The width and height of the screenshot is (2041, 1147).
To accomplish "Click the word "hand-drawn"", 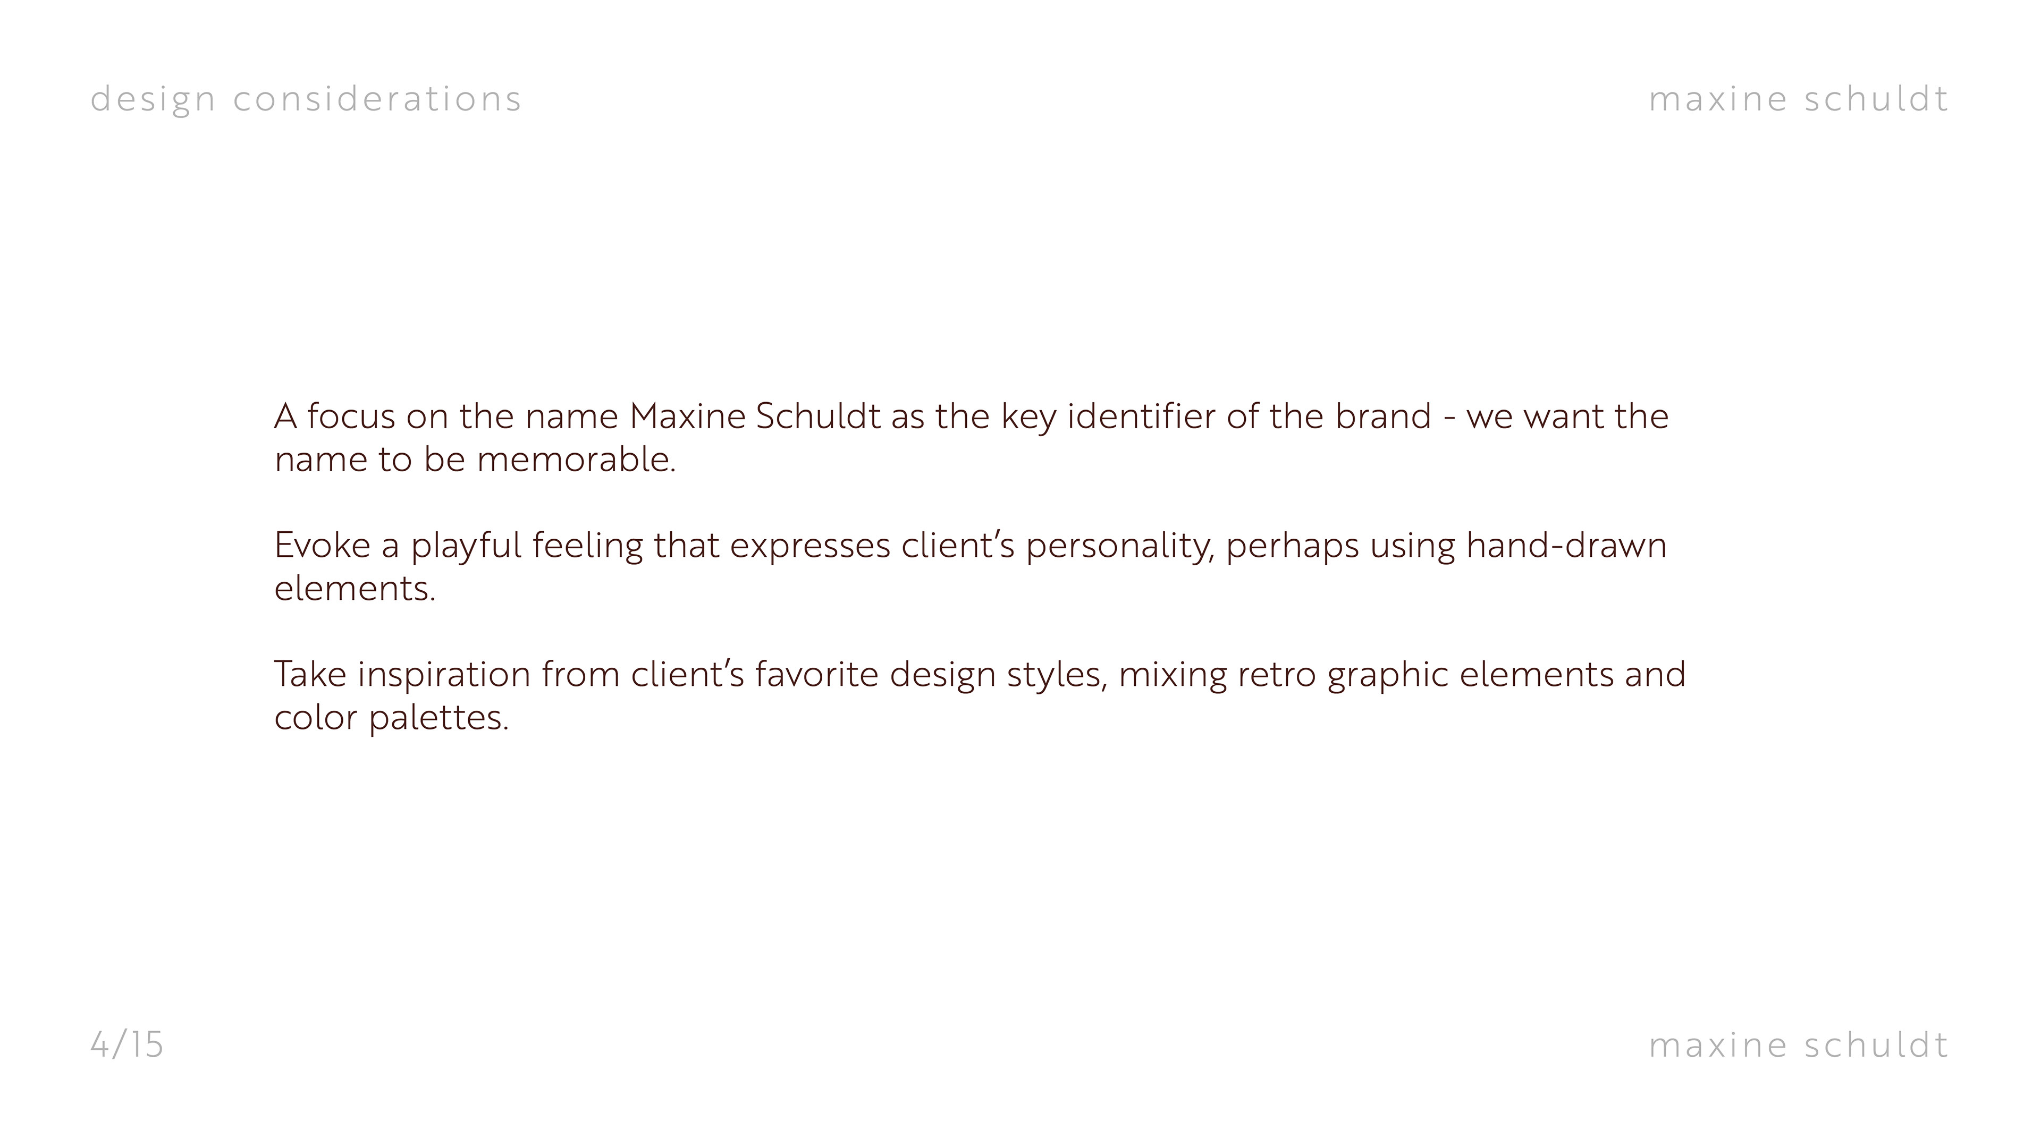I will click(x=1566, y=546).
